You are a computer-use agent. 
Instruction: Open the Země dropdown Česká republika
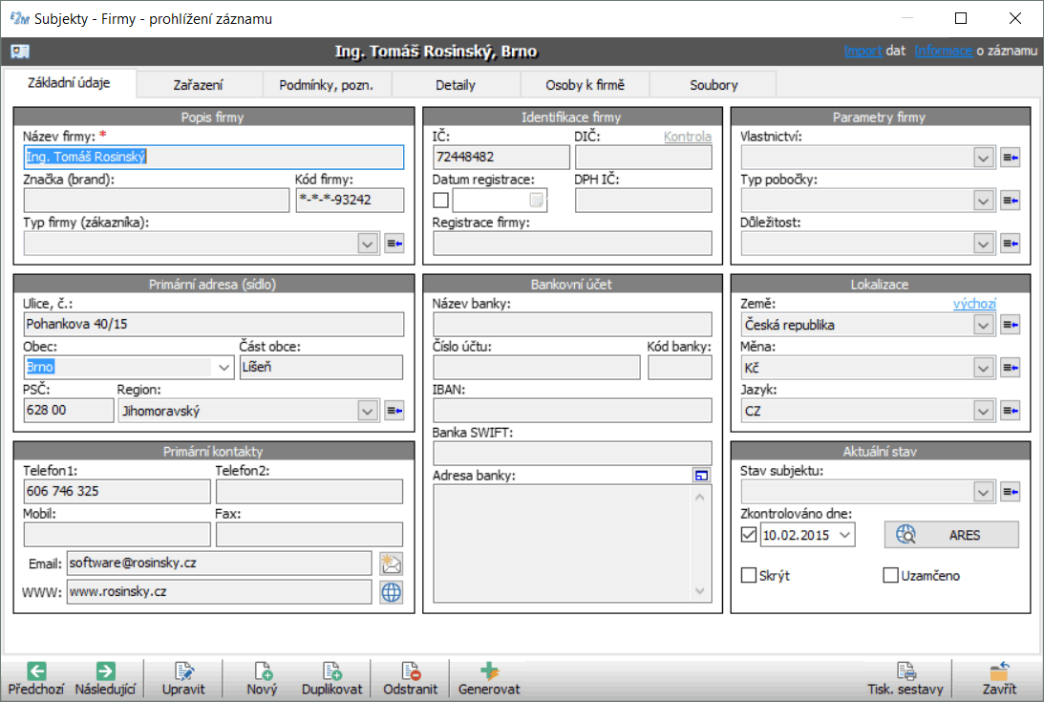(x=984, y=325)
